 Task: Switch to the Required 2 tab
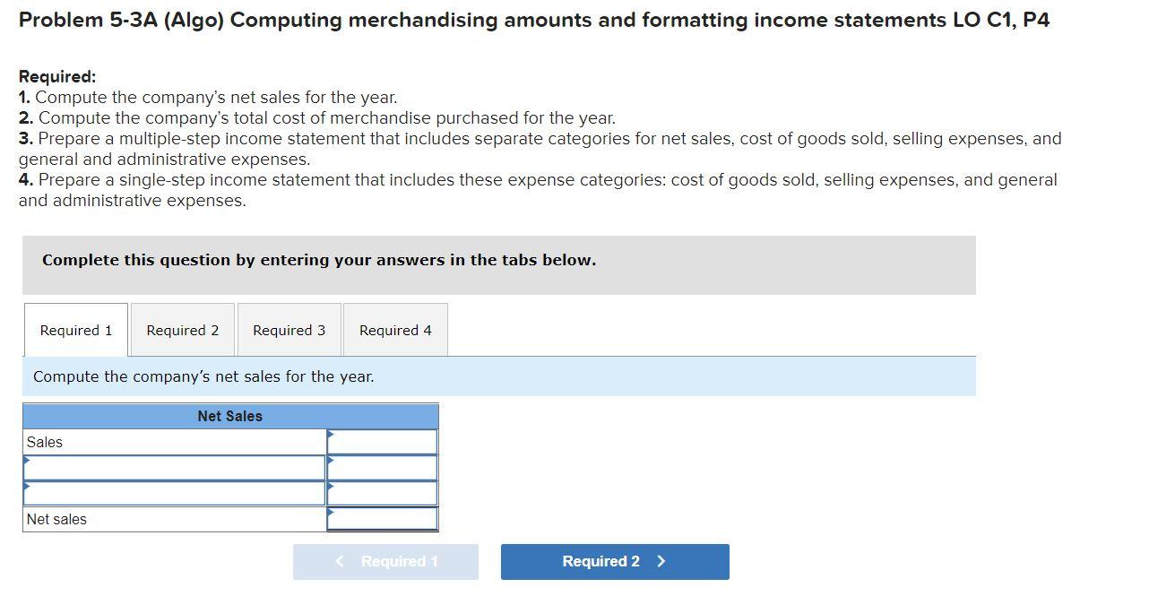click(182, 330)
